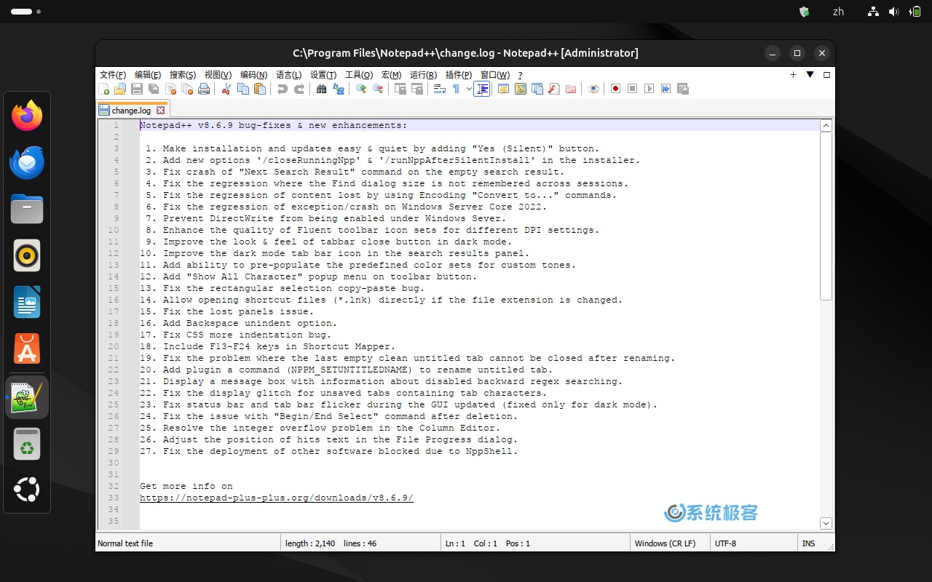The width and height of the screenshot is (932, 582).
Task: Toggle the Word Wrap toolbar button
Action: pyautogui.click(x=439, y=89)
